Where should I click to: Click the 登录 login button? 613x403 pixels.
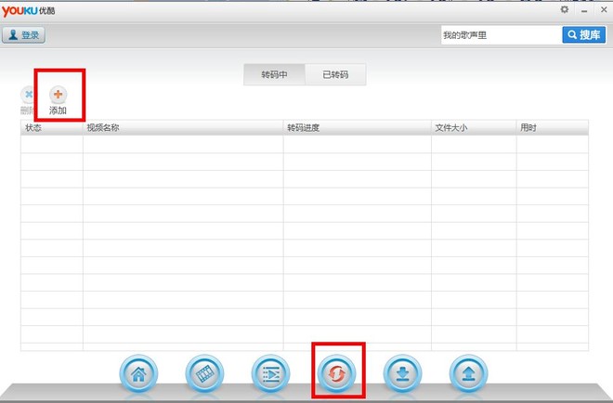point(23,35)
